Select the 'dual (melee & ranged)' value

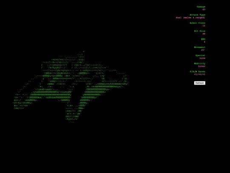click(190, 18)
